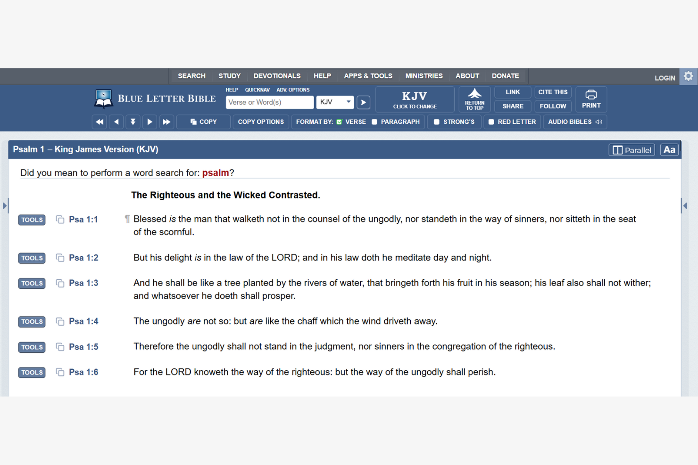698x465 pixels.
Task: Copy verse Psa 1:2 icon
Action: [60, 258]
